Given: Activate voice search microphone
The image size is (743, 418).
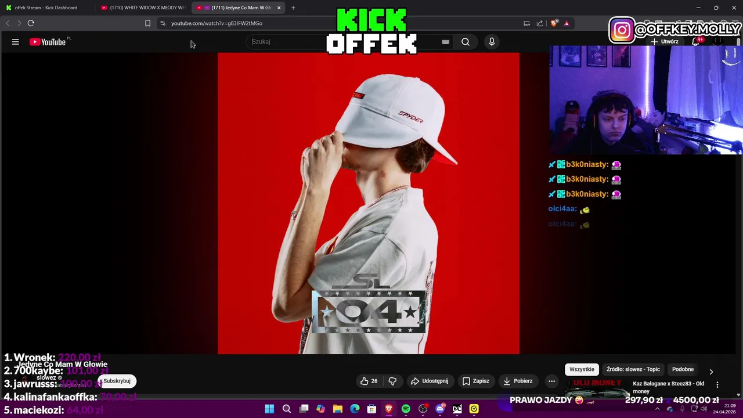Looking at the screenshot, I should (x=492, y=42).
